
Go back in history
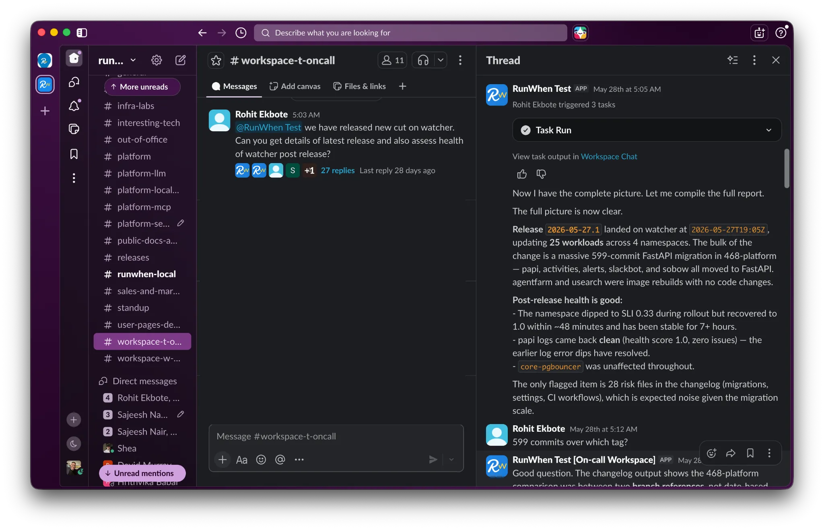pyautogui.click(x=202, y=33)
